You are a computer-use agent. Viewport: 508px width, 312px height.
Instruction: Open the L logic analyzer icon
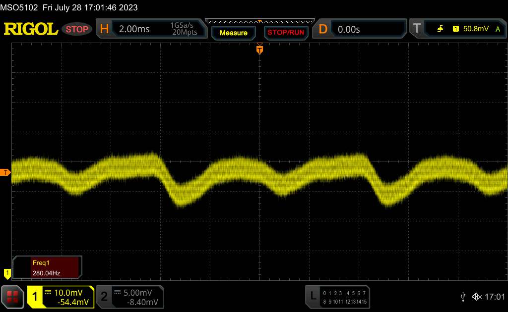[x=313, y=296]
